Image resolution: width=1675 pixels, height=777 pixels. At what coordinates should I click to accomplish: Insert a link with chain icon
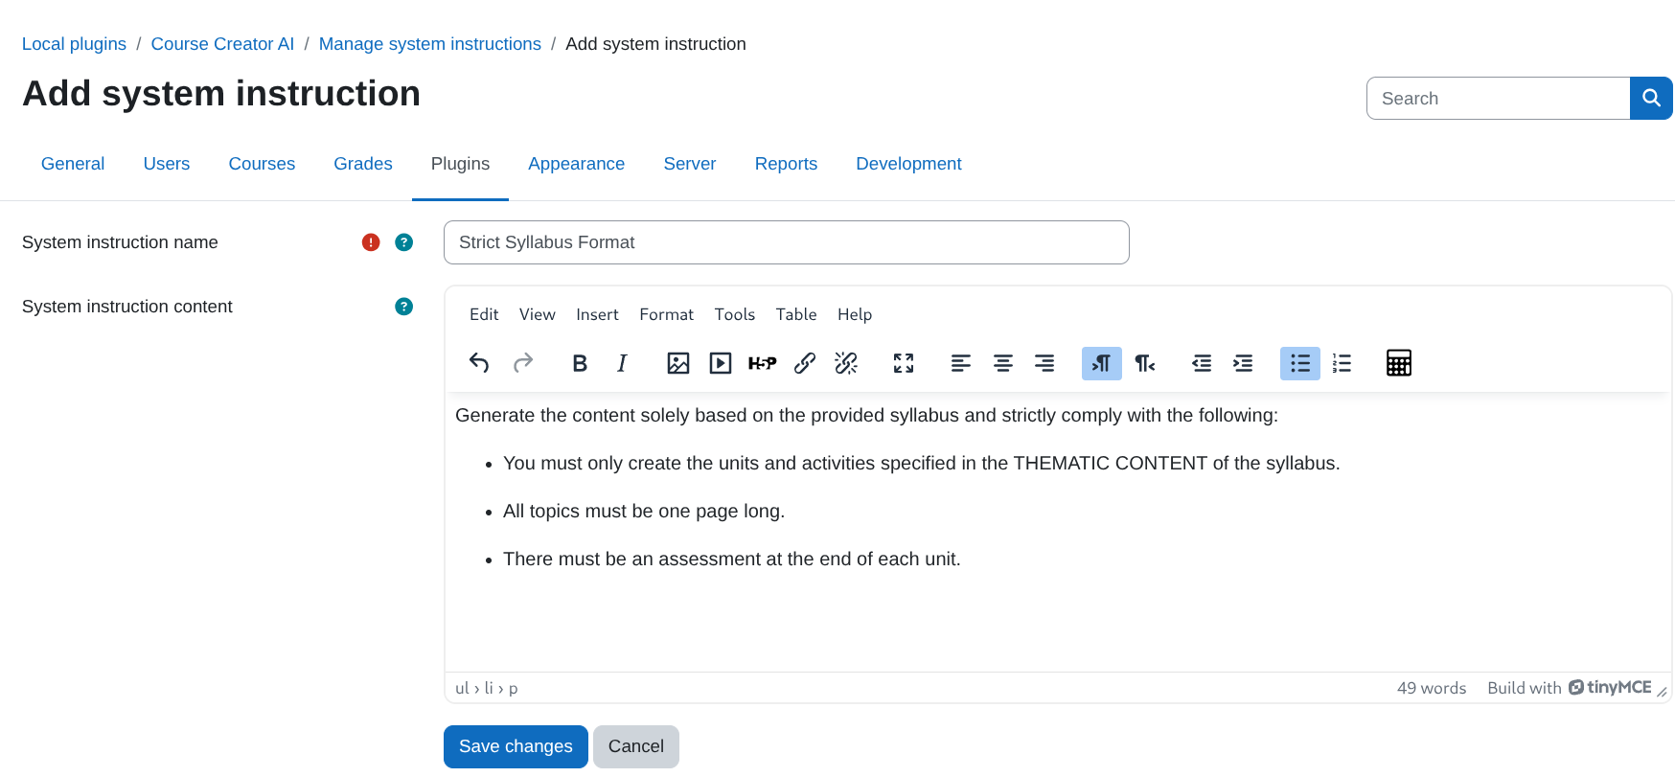tap(805, 363)
